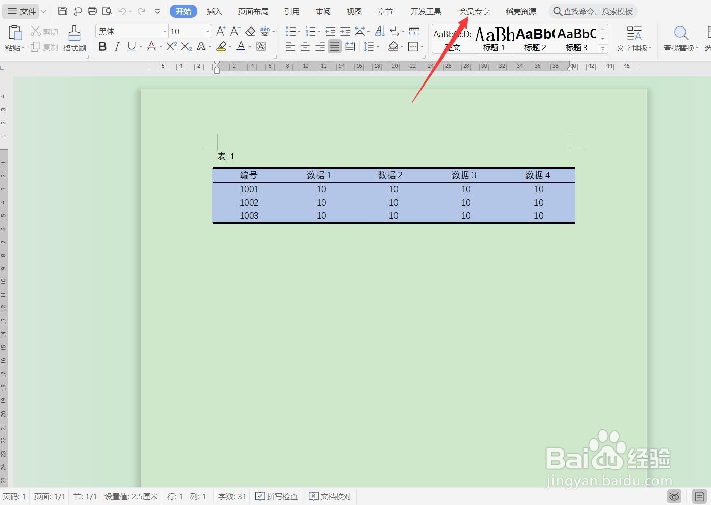The width and height of the screenshot is (711, 505).
Task: Click the Find and Replace magnifier icon
Action: tap(681, 34)
